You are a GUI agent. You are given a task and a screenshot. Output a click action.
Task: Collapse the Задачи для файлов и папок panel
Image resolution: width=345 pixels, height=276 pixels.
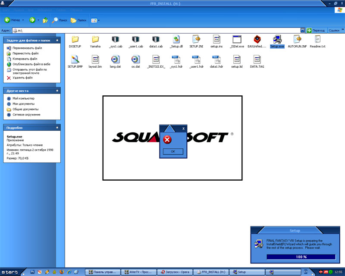[x=57, y=40]
